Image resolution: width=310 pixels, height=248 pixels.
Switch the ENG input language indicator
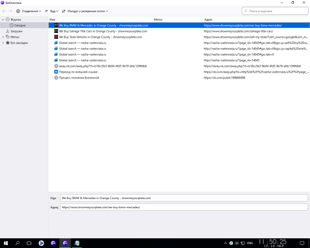click(250, 243)
